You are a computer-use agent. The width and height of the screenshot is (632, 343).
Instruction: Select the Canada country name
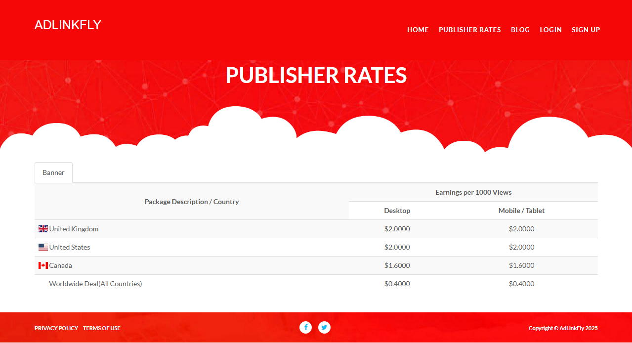[61, 265]
